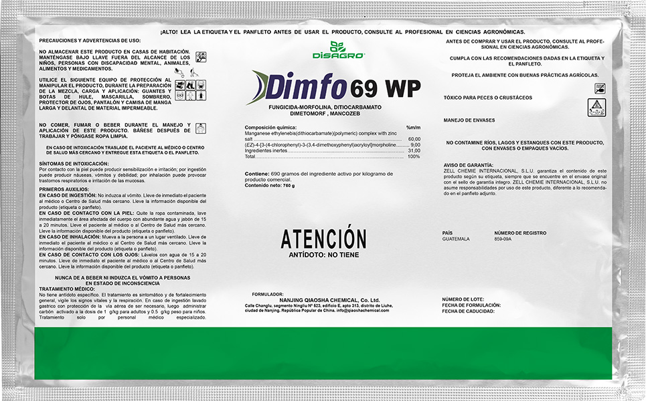The height and width of the screenshot is (401, 646).
Task: Click 'NANJING QIAOSHA CHEMICAL, Co. Ltd.'
Action: pos(329,300)
